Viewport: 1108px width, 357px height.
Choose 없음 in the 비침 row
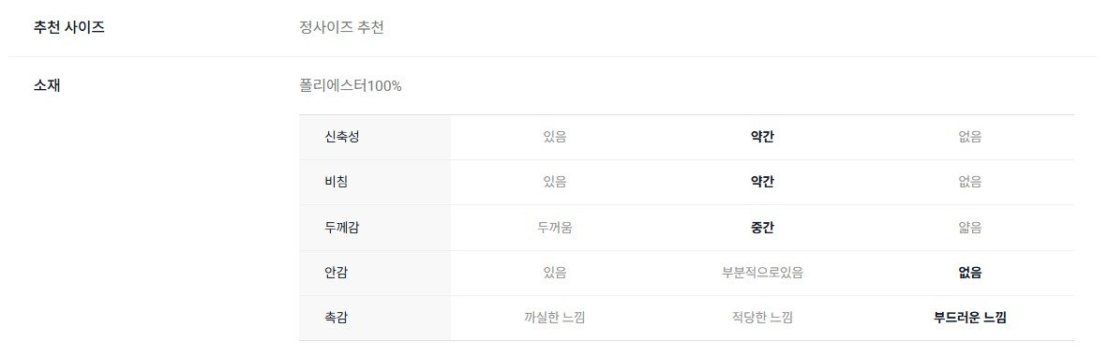click(x=969, y=183)
